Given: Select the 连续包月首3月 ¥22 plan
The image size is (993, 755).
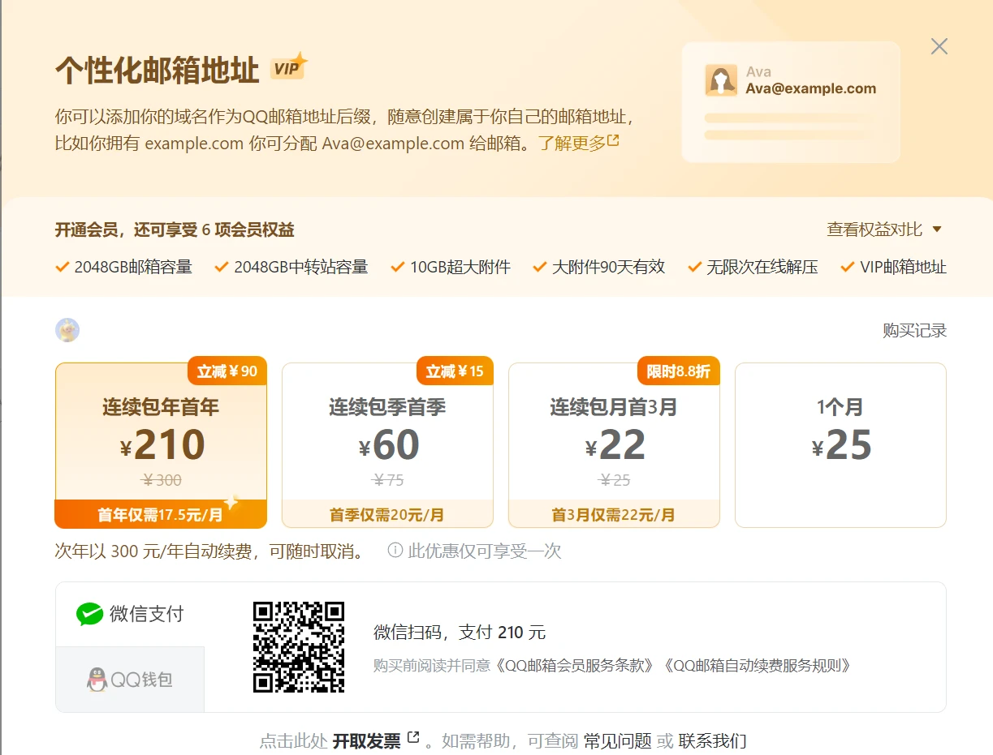Looking at the screenshot, I should [x=614, y=445].
